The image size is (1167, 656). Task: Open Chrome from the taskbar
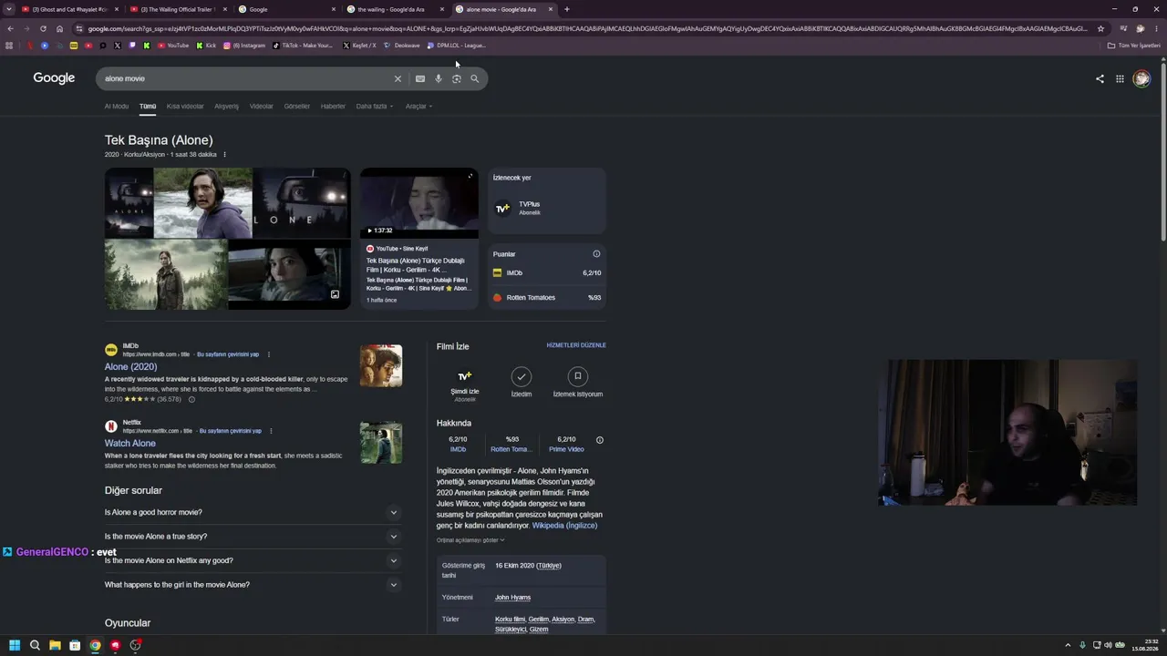pos(95,645)
